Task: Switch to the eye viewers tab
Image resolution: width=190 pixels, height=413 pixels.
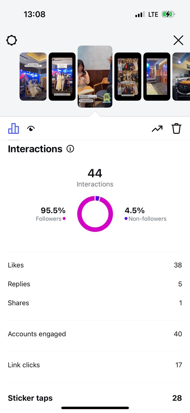Action: point(31,129)
